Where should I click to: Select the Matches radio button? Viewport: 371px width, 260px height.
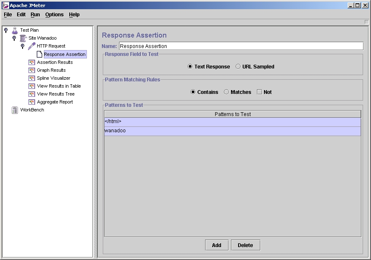[x=226, y=92]
